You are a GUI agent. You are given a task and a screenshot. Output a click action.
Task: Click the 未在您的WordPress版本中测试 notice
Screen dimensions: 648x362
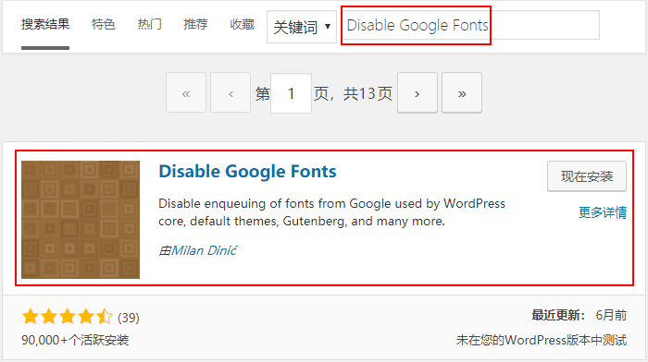click(542, 340)
